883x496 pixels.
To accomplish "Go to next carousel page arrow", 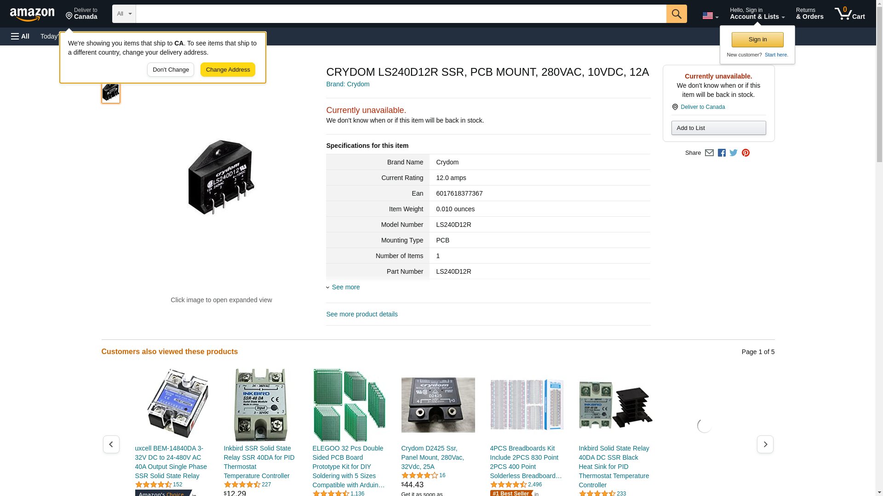I will coord(765,444).
